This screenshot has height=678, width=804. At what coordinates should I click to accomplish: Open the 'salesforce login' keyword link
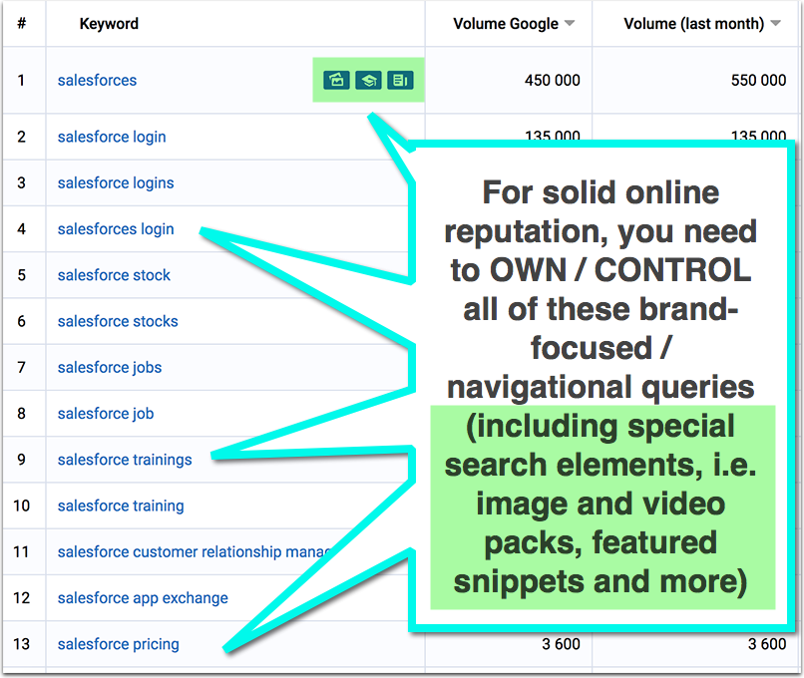pos(112,137)
